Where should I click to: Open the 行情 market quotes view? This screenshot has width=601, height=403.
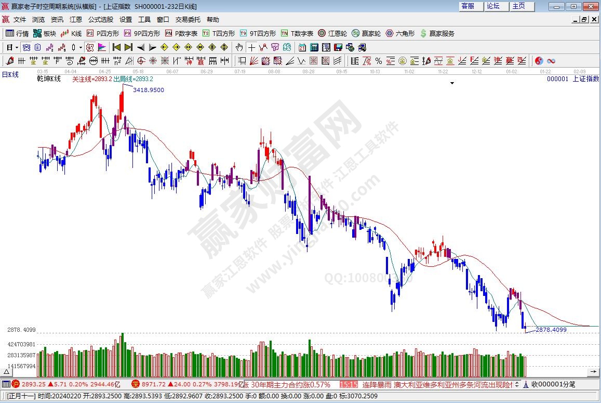17,33
